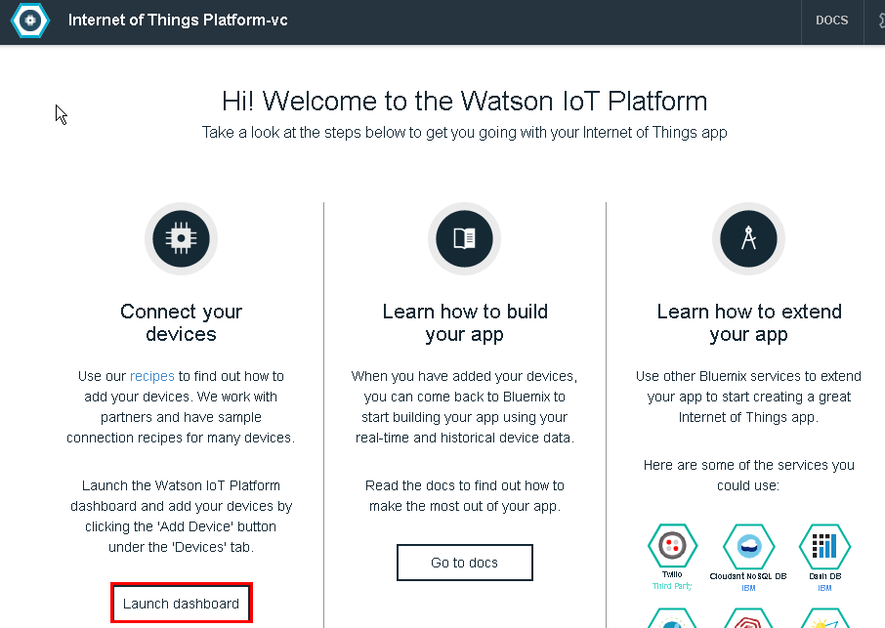Click the compass extend-app icon
This screenshot has height=628, width=885.
click(x=748, y=238)
